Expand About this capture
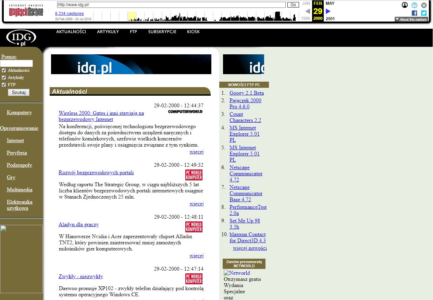Screen dimensions: 433x300 tap(411, 19)
